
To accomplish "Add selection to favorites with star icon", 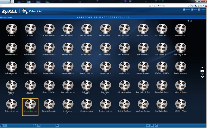I will [x=148, y=125].
